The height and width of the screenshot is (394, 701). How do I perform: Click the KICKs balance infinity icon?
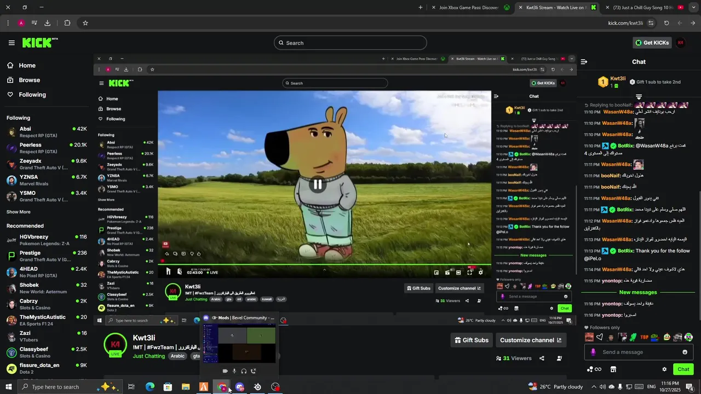point(594,369)
